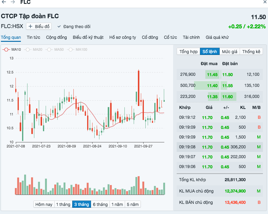268x214 pixels.
Task: Toggle Đang theo dõi watchlist check
Action: pyautogui.click(x=74, y=27)
